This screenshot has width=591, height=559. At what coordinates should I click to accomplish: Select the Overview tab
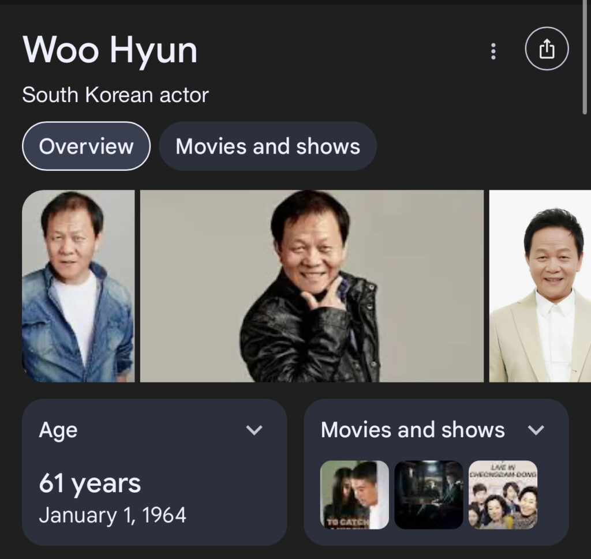pos(87,146)
